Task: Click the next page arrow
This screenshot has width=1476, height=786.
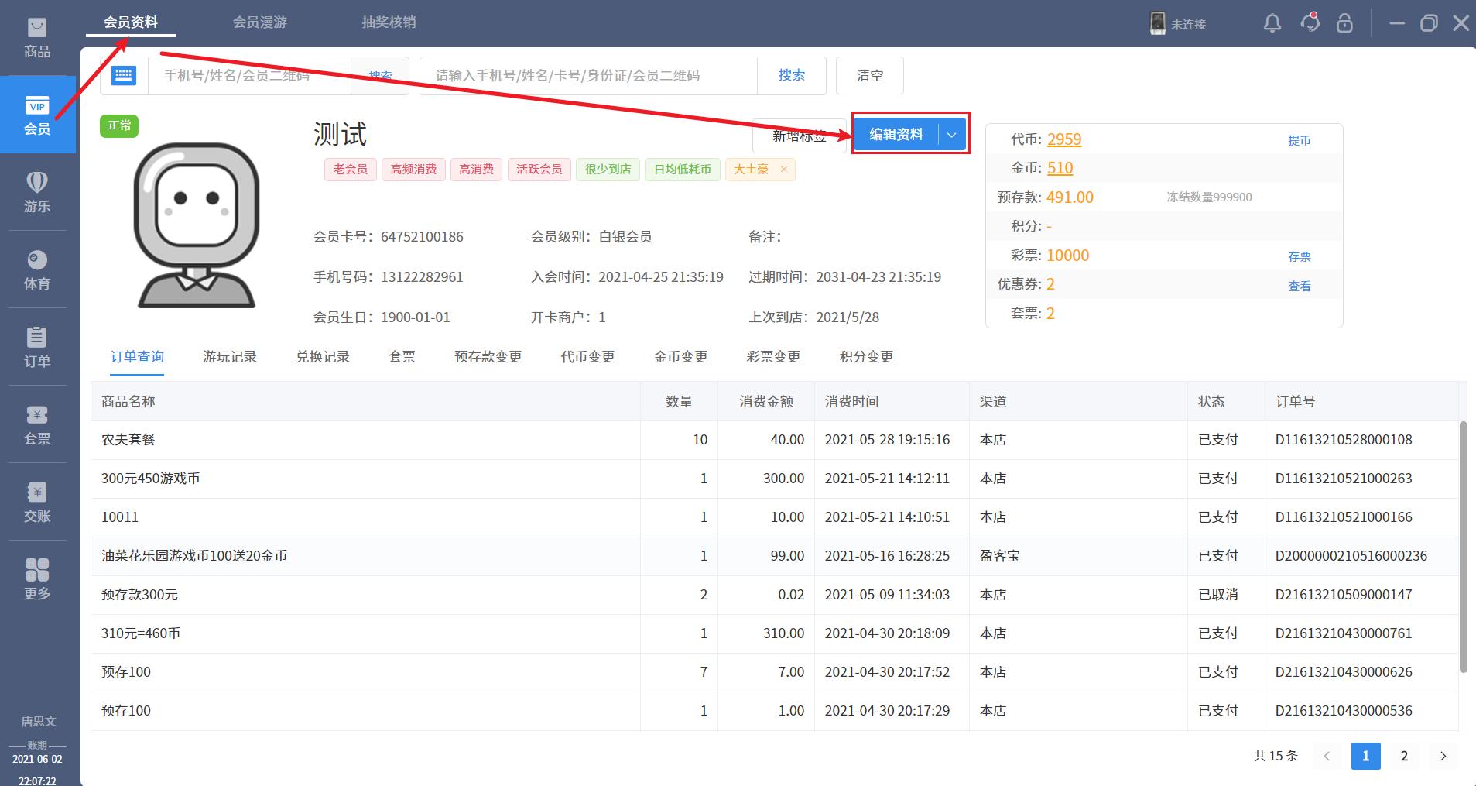Action: 1443,756
